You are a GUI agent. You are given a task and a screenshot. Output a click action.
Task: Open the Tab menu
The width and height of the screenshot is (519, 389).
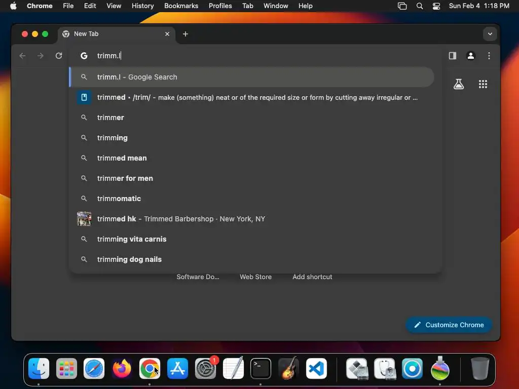247,6
